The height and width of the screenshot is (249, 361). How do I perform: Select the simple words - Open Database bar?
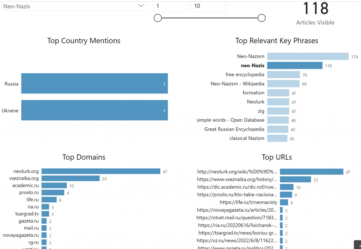(278, 120)
